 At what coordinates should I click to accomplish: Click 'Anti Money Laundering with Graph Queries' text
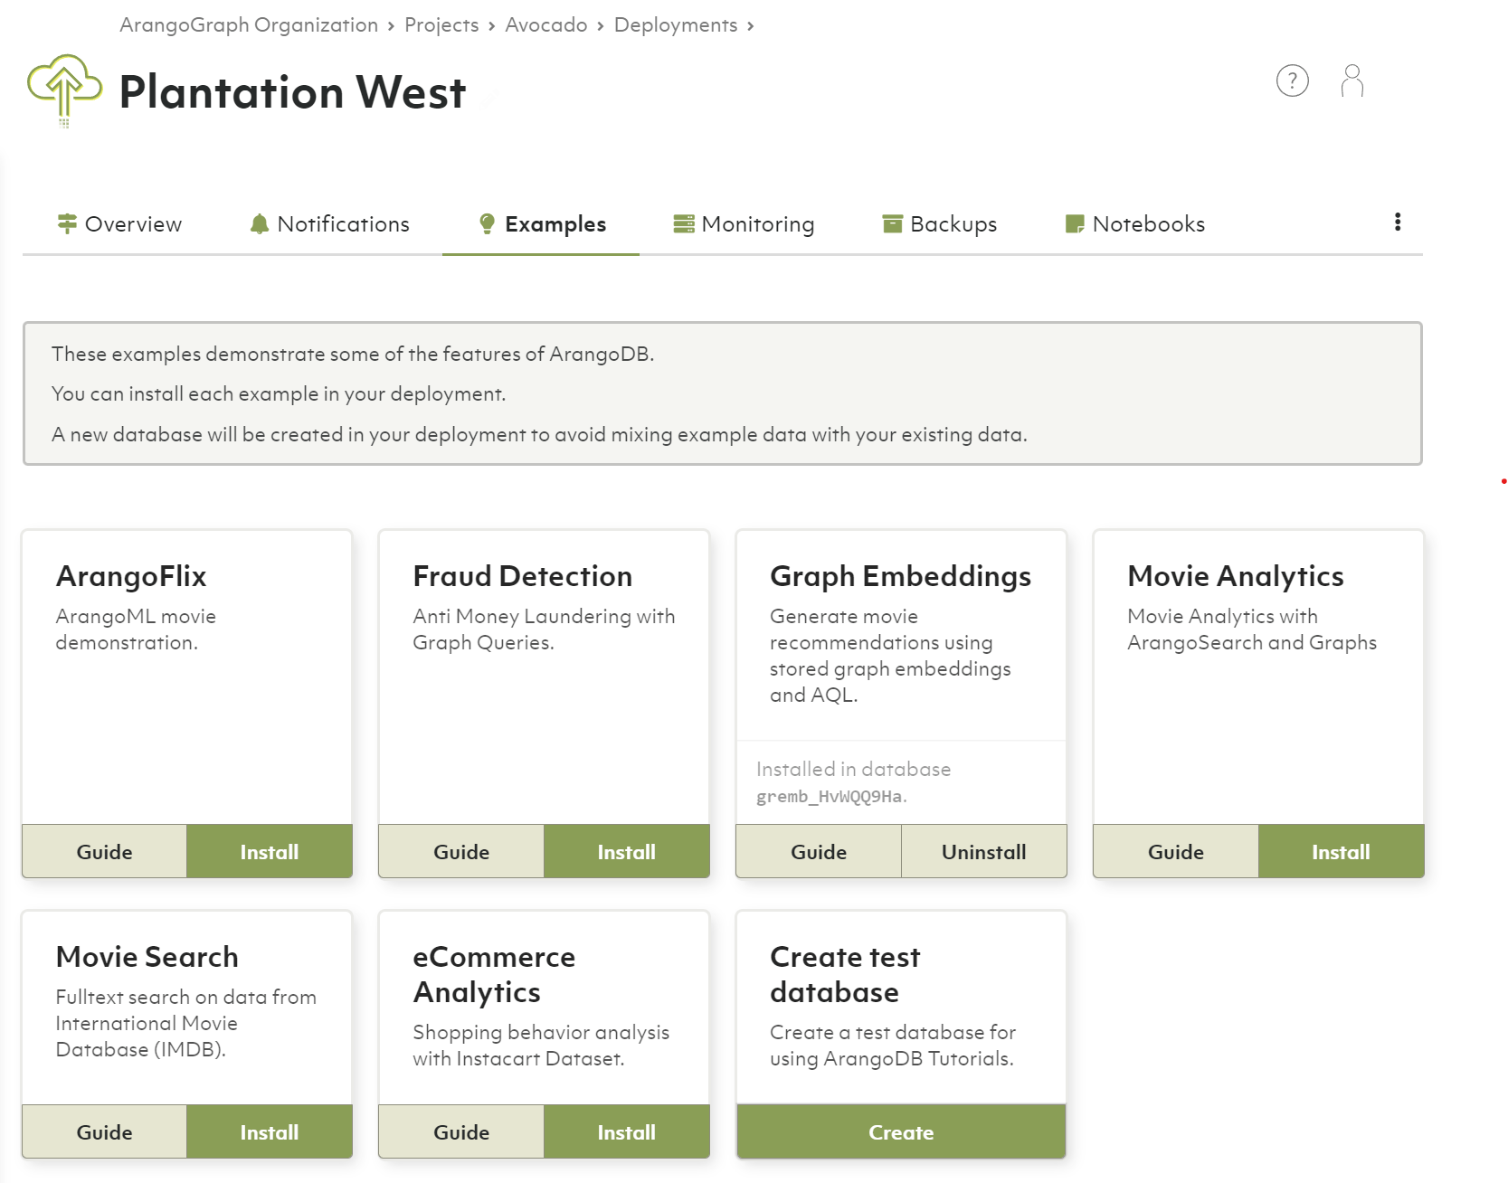pyautogui.click(x=544, y=629)
